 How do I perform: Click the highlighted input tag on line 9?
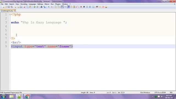pyautogui.click(x=42, y=46)
